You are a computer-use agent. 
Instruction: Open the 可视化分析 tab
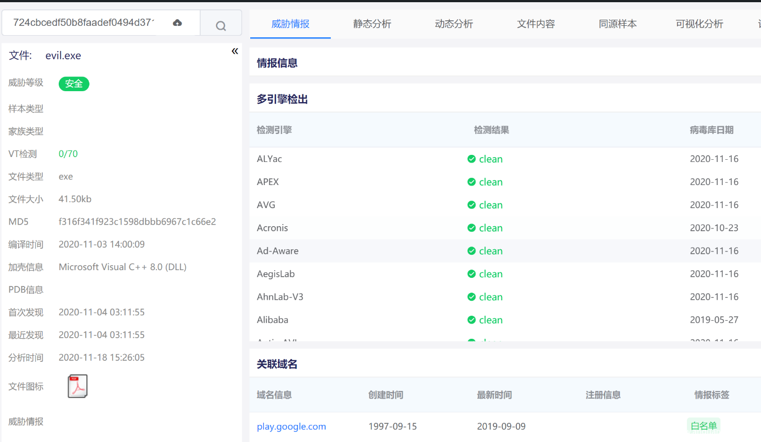[699, 24]
